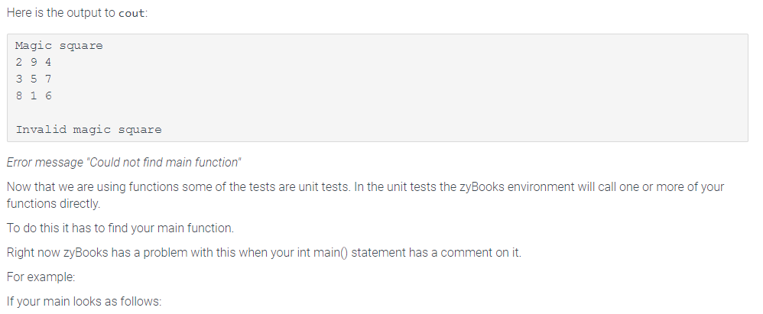Click the number 6 in the bottom row
The image size is (763, 314).
48,95
